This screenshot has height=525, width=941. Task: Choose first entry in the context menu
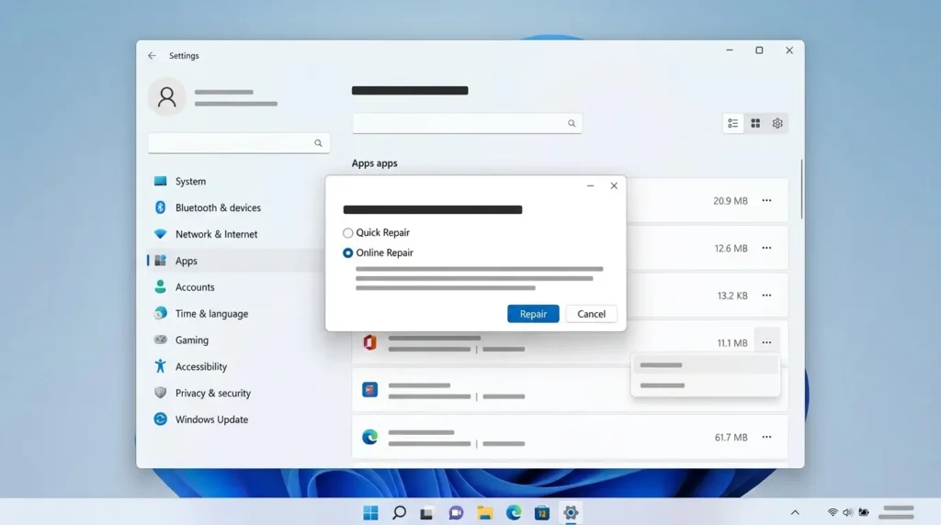(705, 365)
